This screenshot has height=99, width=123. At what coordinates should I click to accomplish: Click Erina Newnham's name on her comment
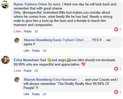pyautogui.click(x=26, y=60)
